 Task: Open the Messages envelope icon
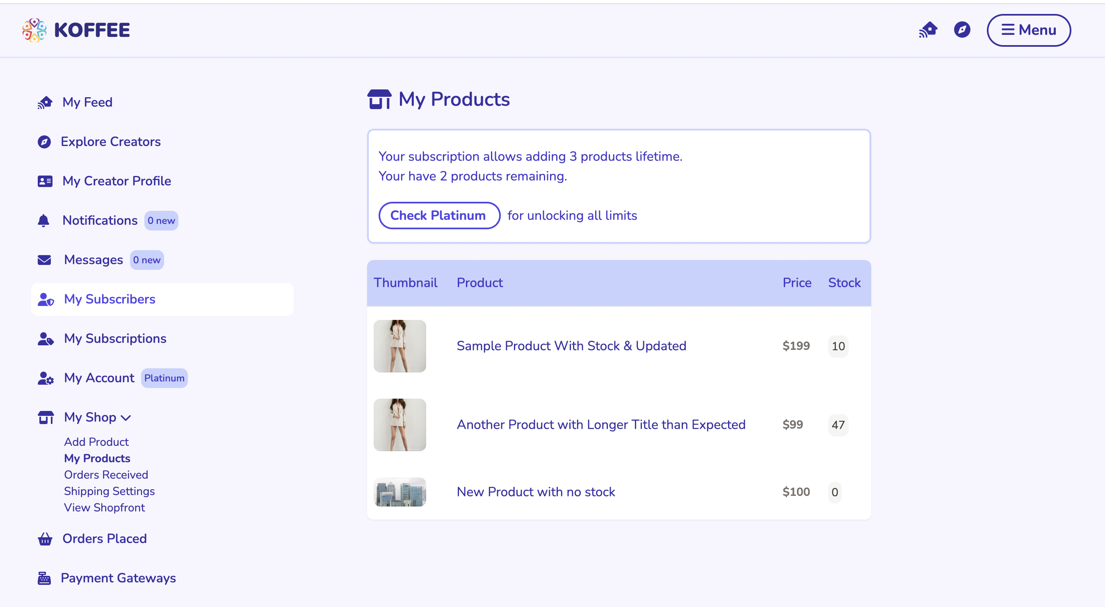(x=45, y=260)
